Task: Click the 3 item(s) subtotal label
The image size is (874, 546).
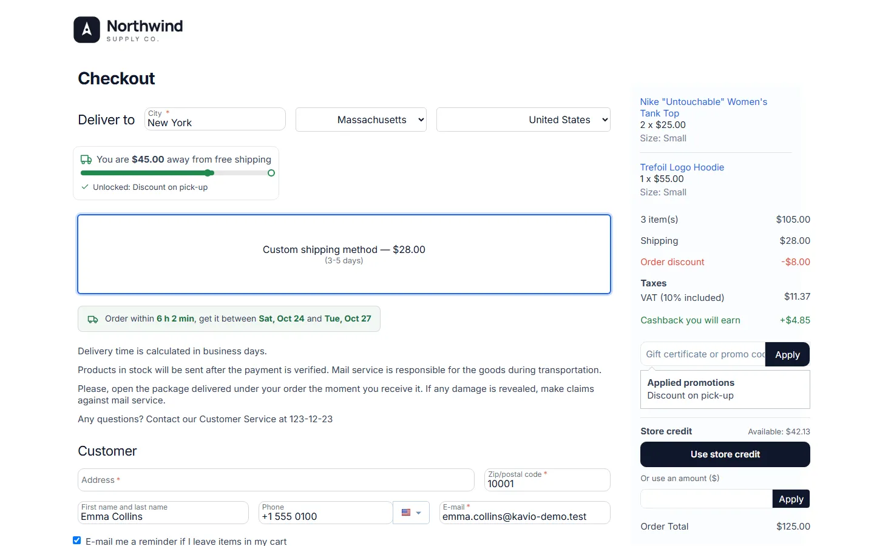Action: (659, 220)
